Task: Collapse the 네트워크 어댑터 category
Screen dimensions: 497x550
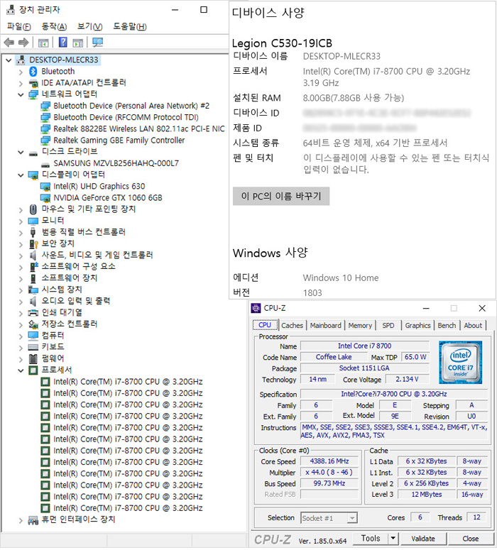Action: click(x=21, y=94)
